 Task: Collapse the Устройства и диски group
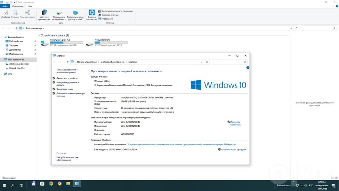(39, 35)
